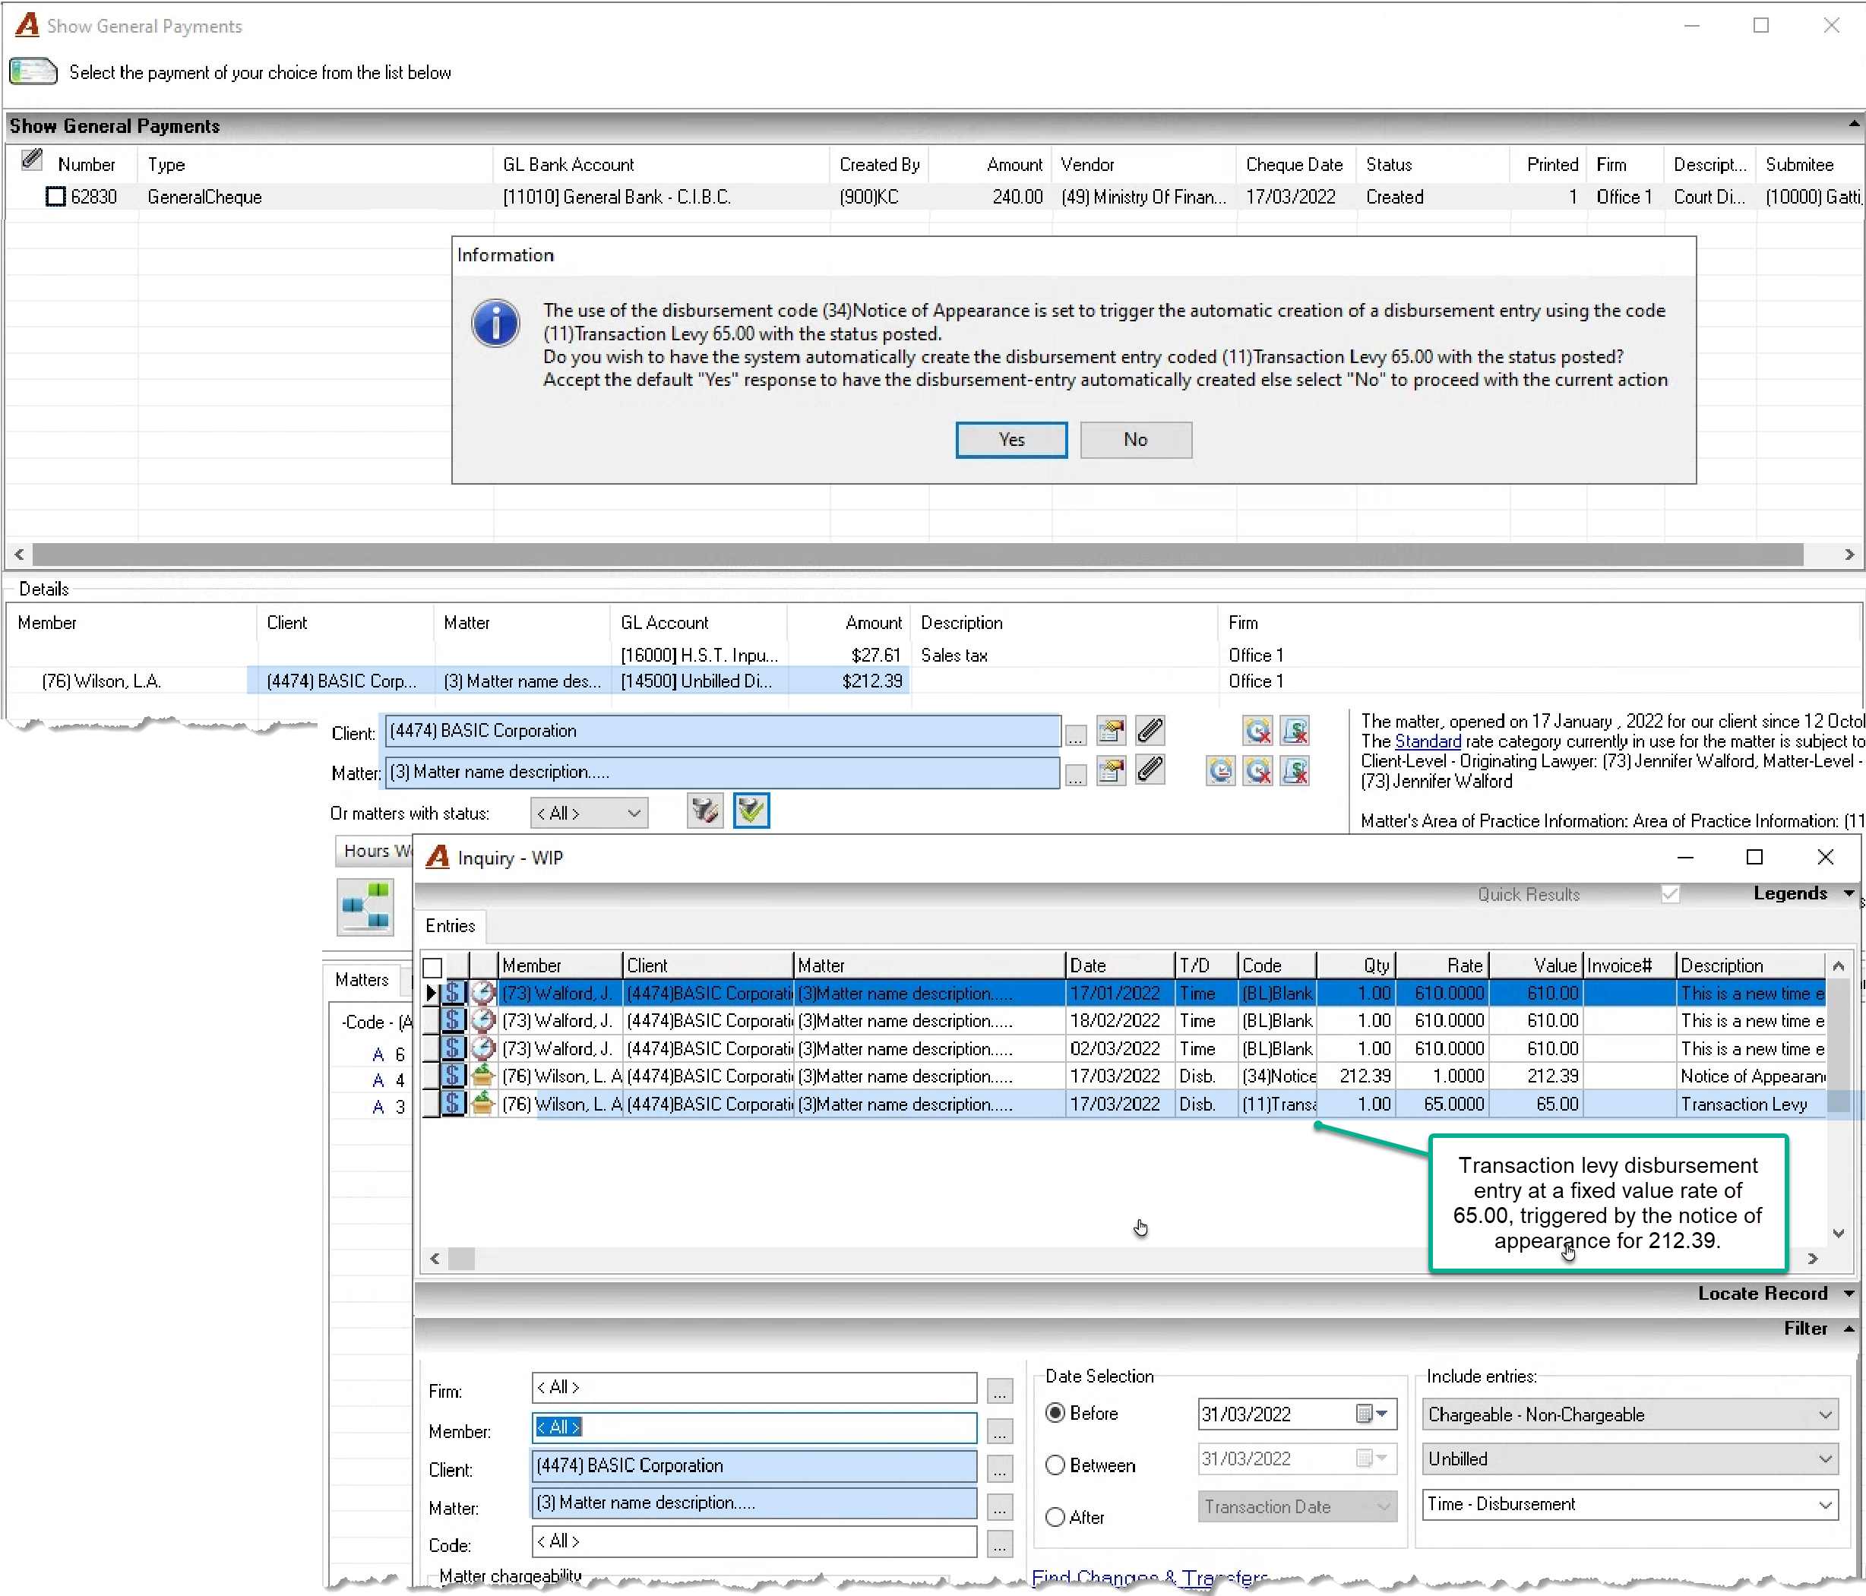The height and width of the screenshot is (1596, 1866).
Task: Open the Unbilled entries dropdown
Action: 1631,1459
